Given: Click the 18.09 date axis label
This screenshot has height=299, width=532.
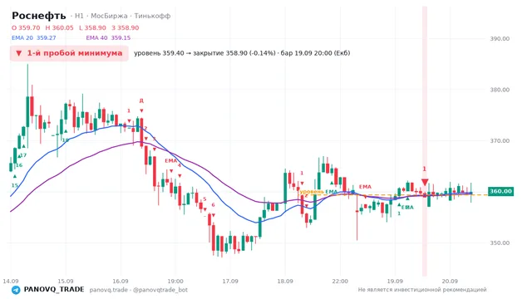Looking at the screenshot, I should 285,282.
